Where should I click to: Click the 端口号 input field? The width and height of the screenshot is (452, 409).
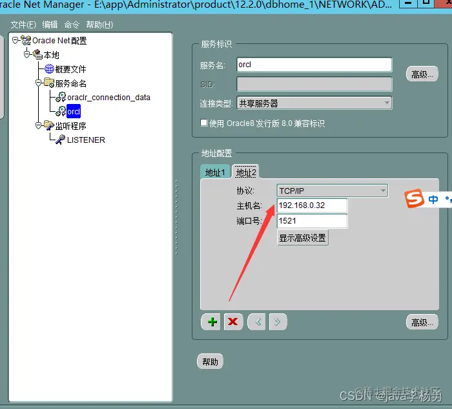pyautogui.click(x=312, y=221)
